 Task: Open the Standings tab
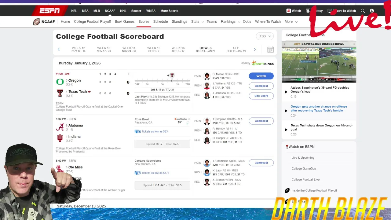coord(179,22)
